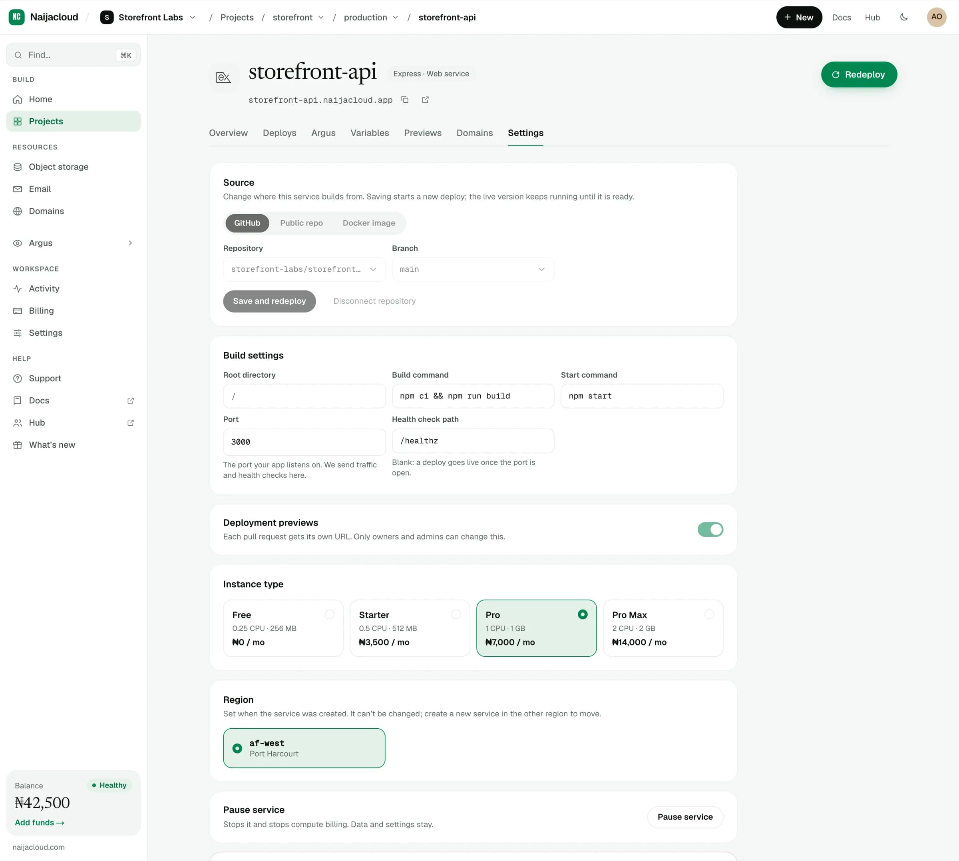
Task: Open Email resource in sidebar
Action: tap(73, 189)
